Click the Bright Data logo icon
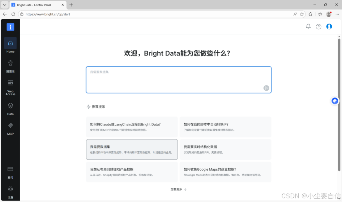342x202 pixels. (10, 27)
